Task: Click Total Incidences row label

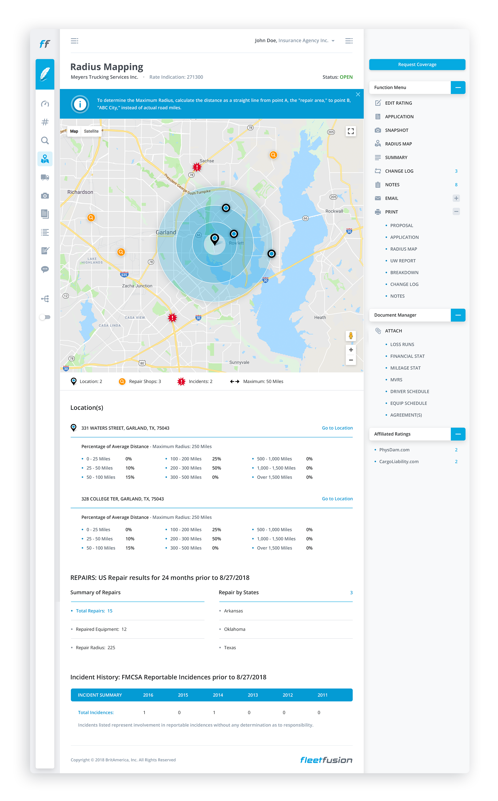Action: pos(96,712)
